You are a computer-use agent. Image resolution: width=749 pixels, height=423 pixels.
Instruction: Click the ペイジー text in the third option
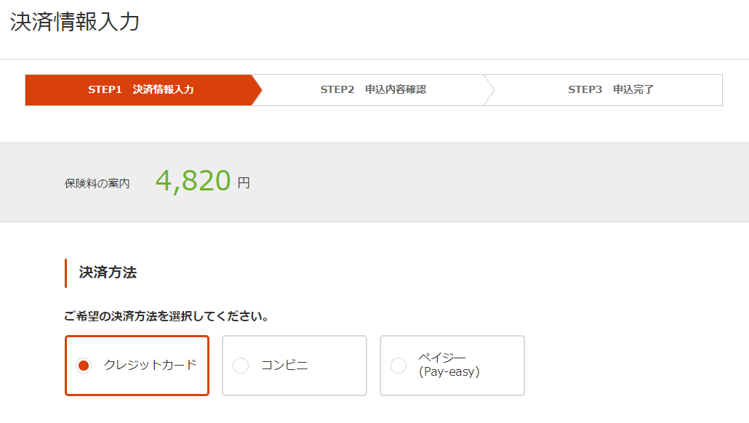(x=442, y=358)
